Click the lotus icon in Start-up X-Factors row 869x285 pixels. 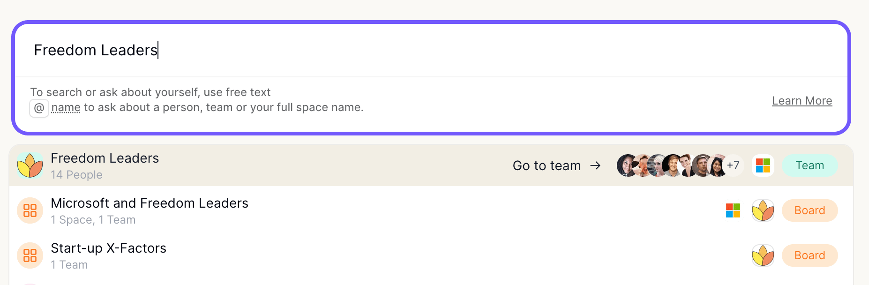tap(763, 255)
